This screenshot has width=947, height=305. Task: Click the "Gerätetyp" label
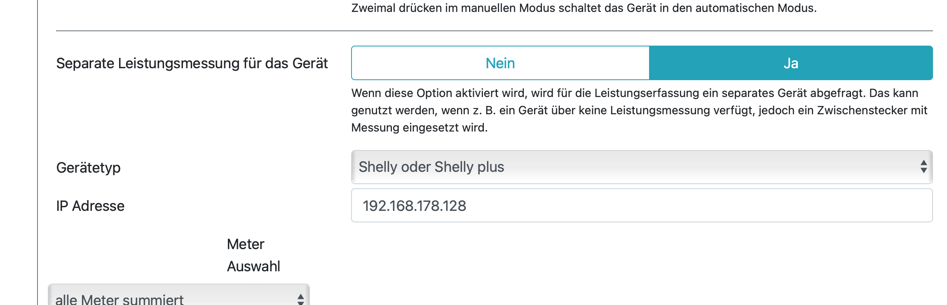88,168
